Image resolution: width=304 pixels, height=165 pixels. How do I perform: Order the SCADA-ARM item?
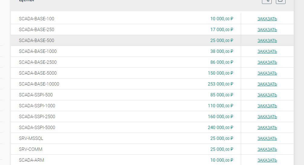[x=267, y=160]
